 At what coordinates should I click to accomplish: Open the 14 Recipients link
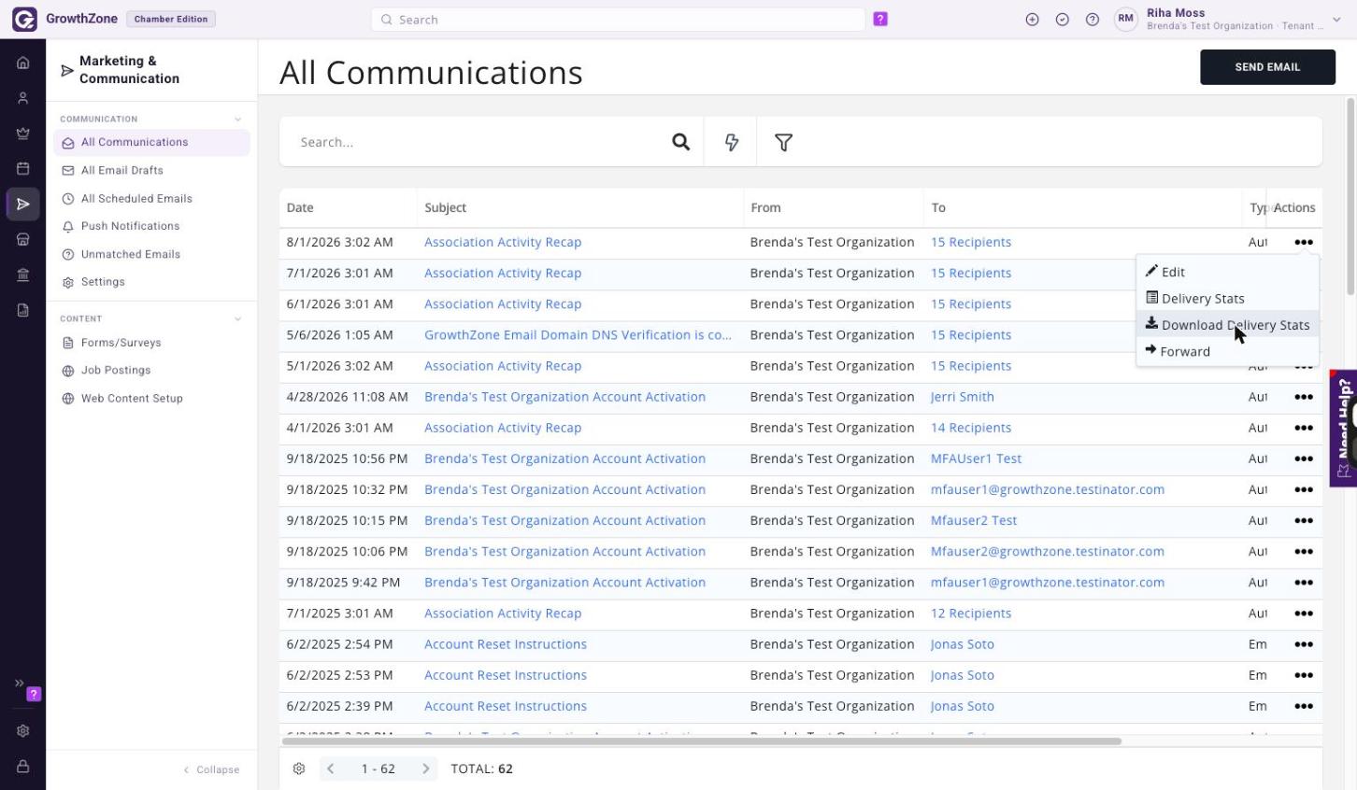(x=970, y=428)
